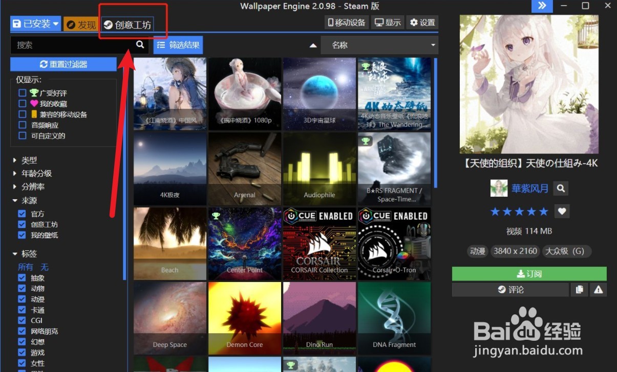Collapse the 标签 filter section
Screen dimensions: 617x372
(25, 254)
